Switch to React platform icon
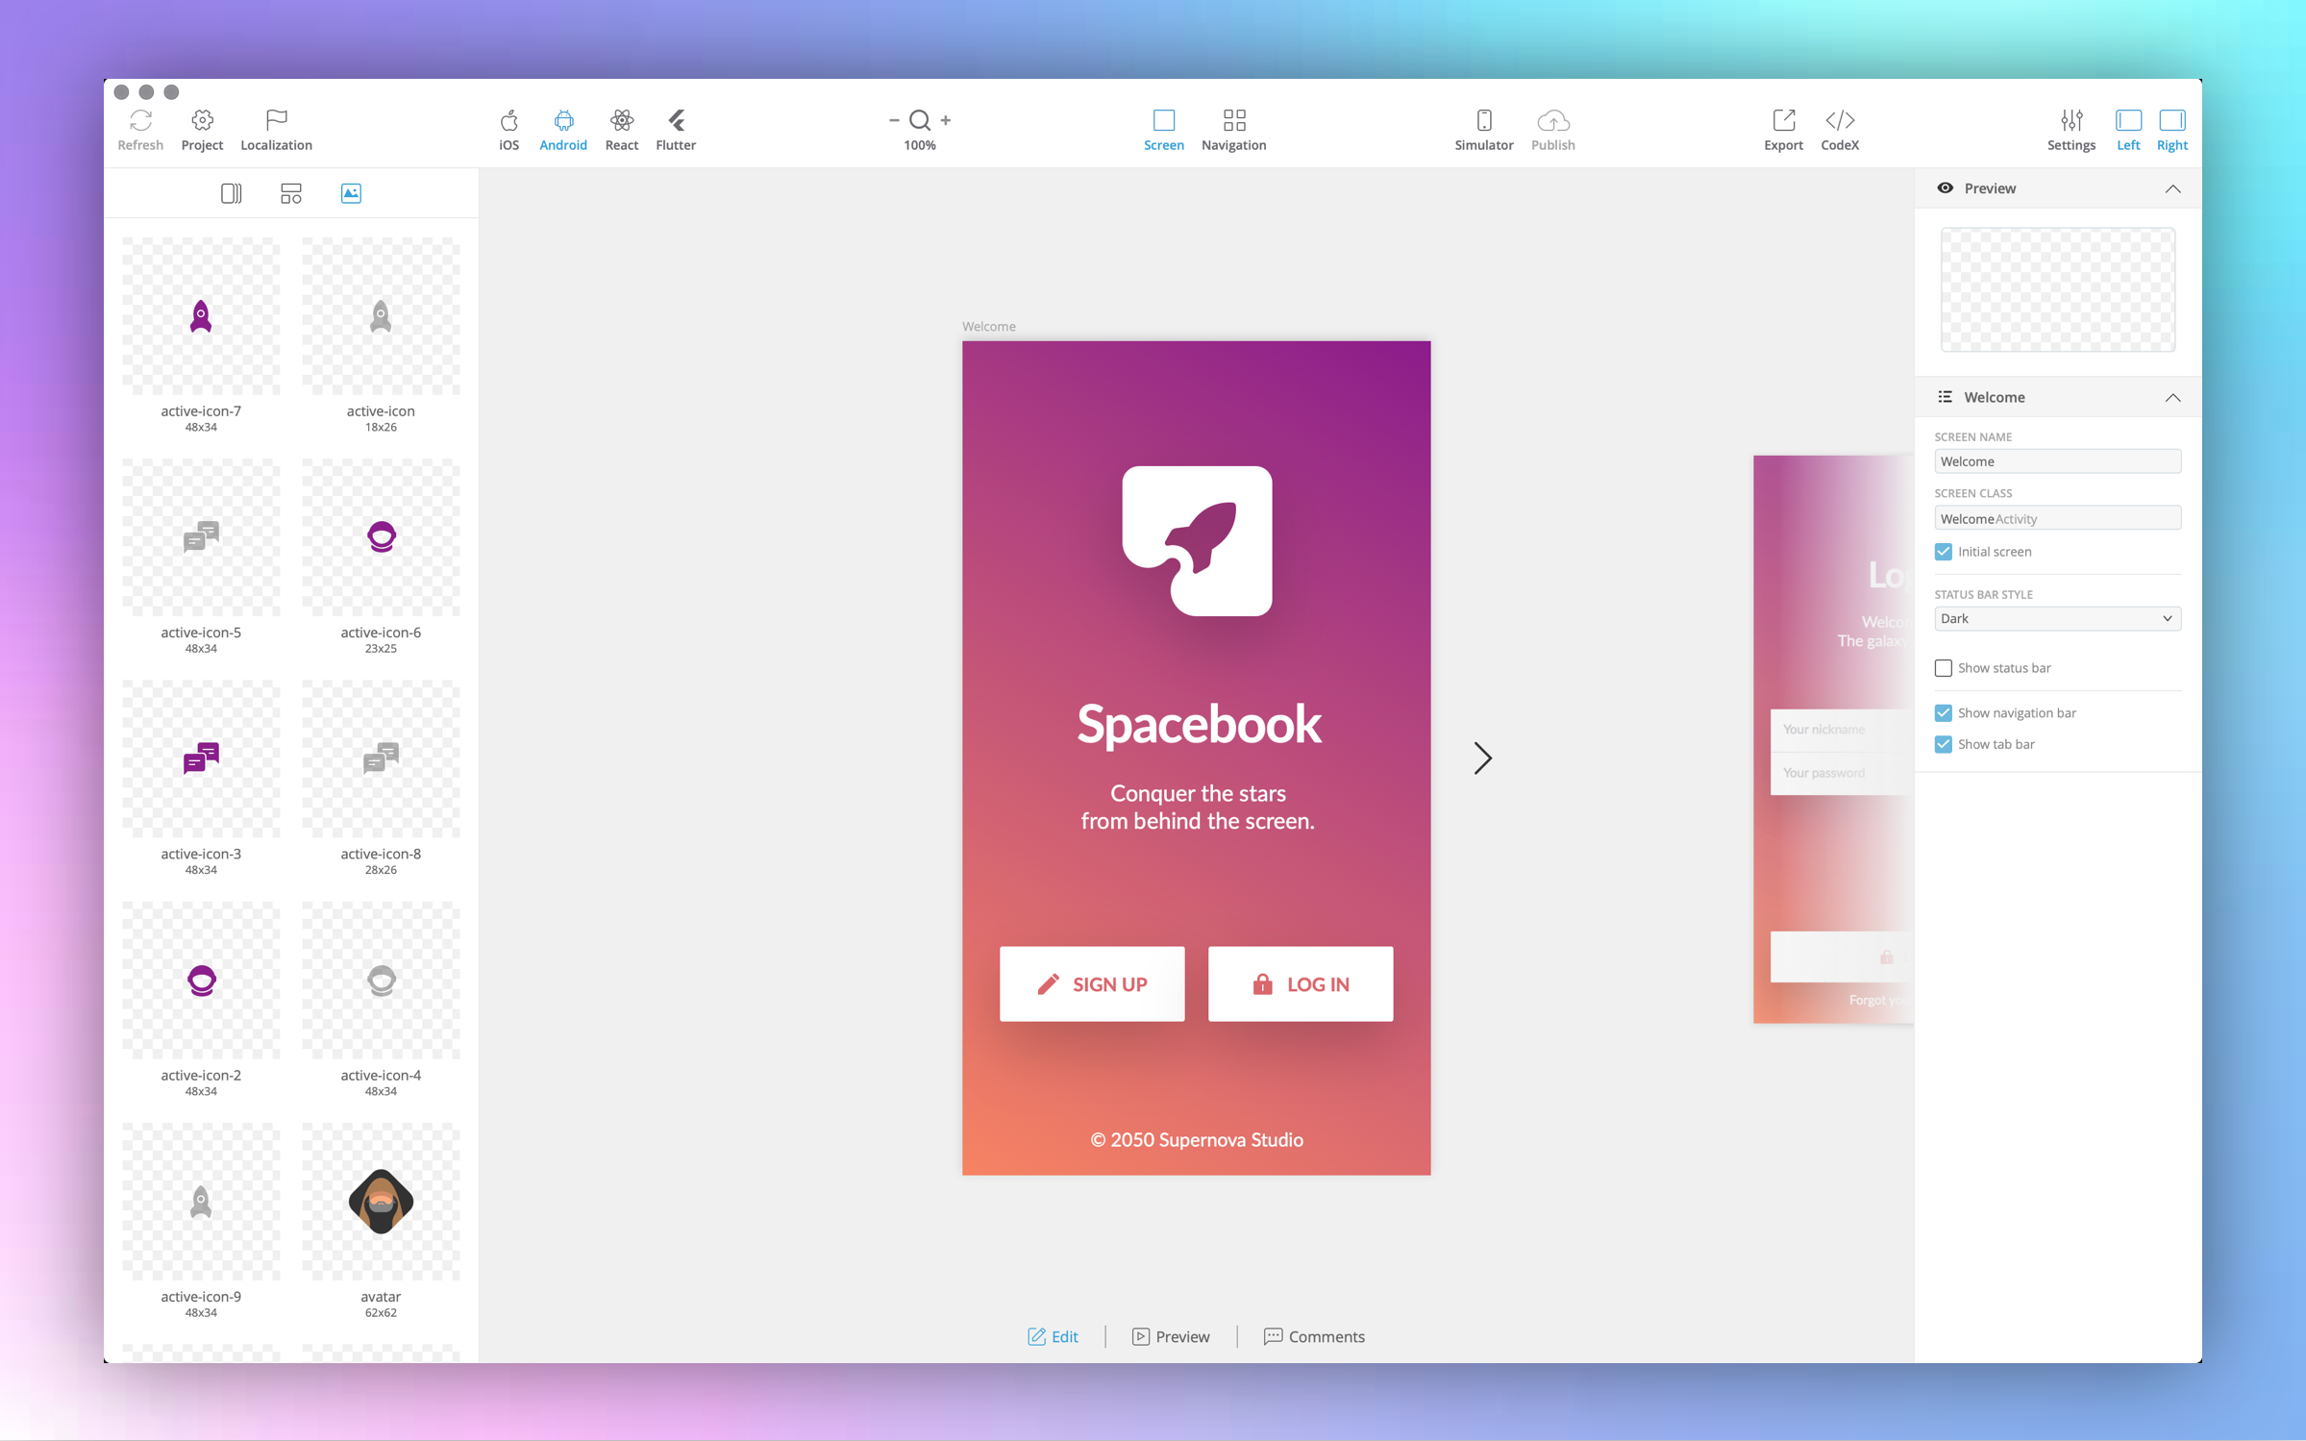Screen dimensions: 2306x1441 (x=621, y=121)
